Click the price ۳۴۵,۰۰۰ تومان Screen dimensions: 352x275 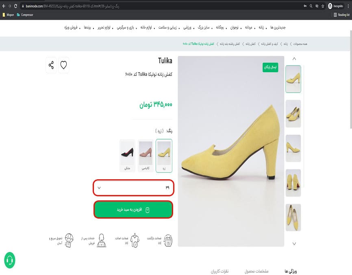click(x=156, y=104)
